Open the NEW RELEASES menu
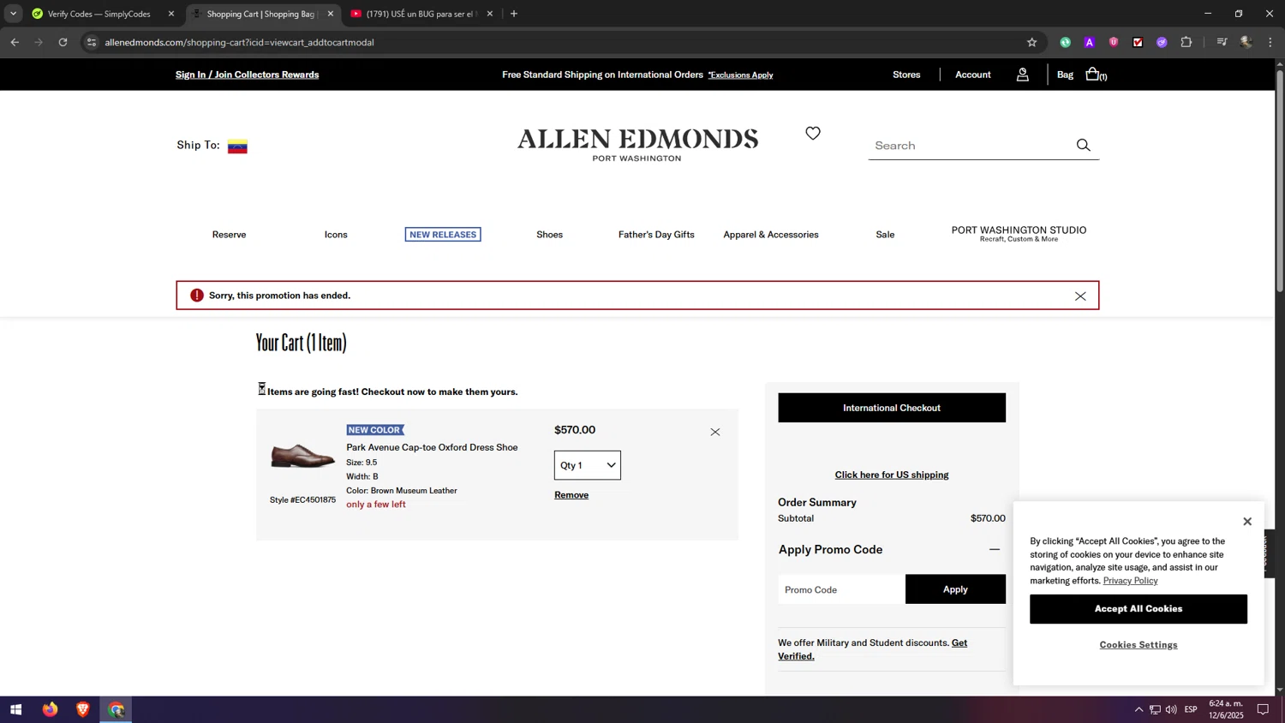The width and height of the screenshot is (1285, 723). pyautogui.click(x=443, y=235)
